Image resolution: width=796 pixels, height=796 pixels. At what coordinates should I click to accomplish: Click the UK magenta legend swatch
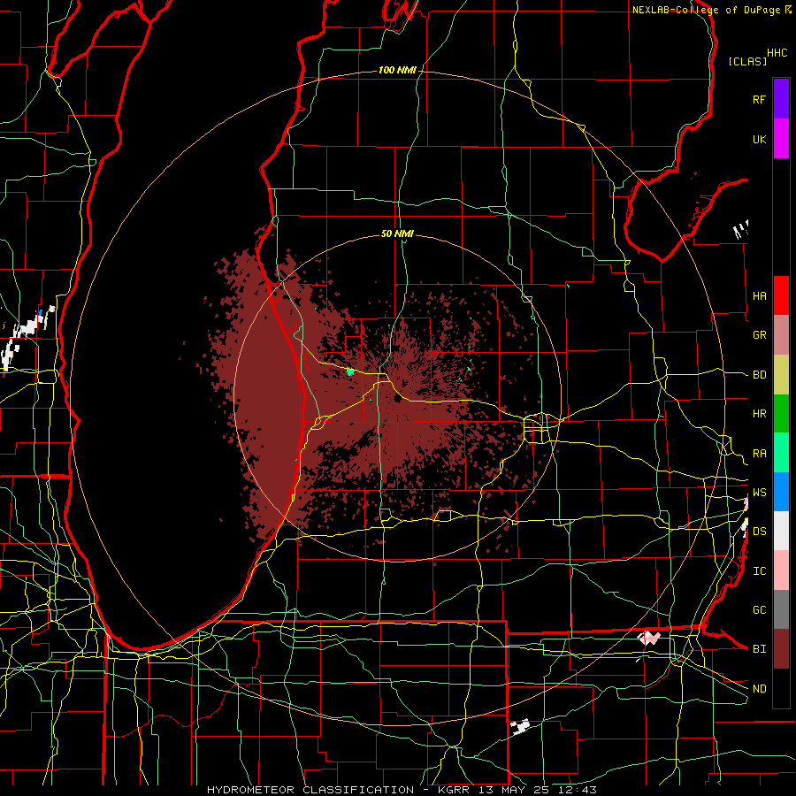pyautogui.click(x=781, y=139)
